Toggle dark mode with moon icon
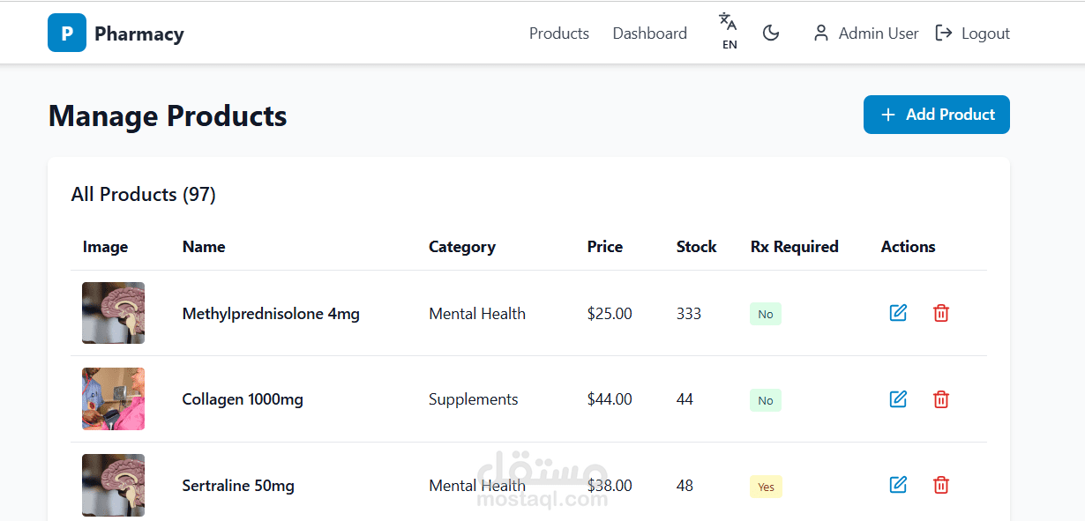1085x521 pixels. pyautogui.click(x=771, y=33)
